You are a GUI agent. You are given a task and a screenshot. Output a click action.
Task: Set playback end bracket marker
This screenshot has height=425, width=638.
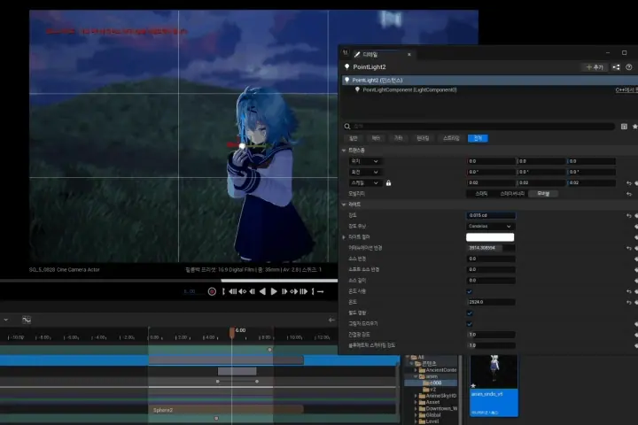313,291
